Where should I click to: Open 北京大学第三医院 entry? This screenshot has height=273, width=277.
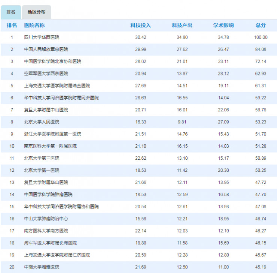click(42, 158)
